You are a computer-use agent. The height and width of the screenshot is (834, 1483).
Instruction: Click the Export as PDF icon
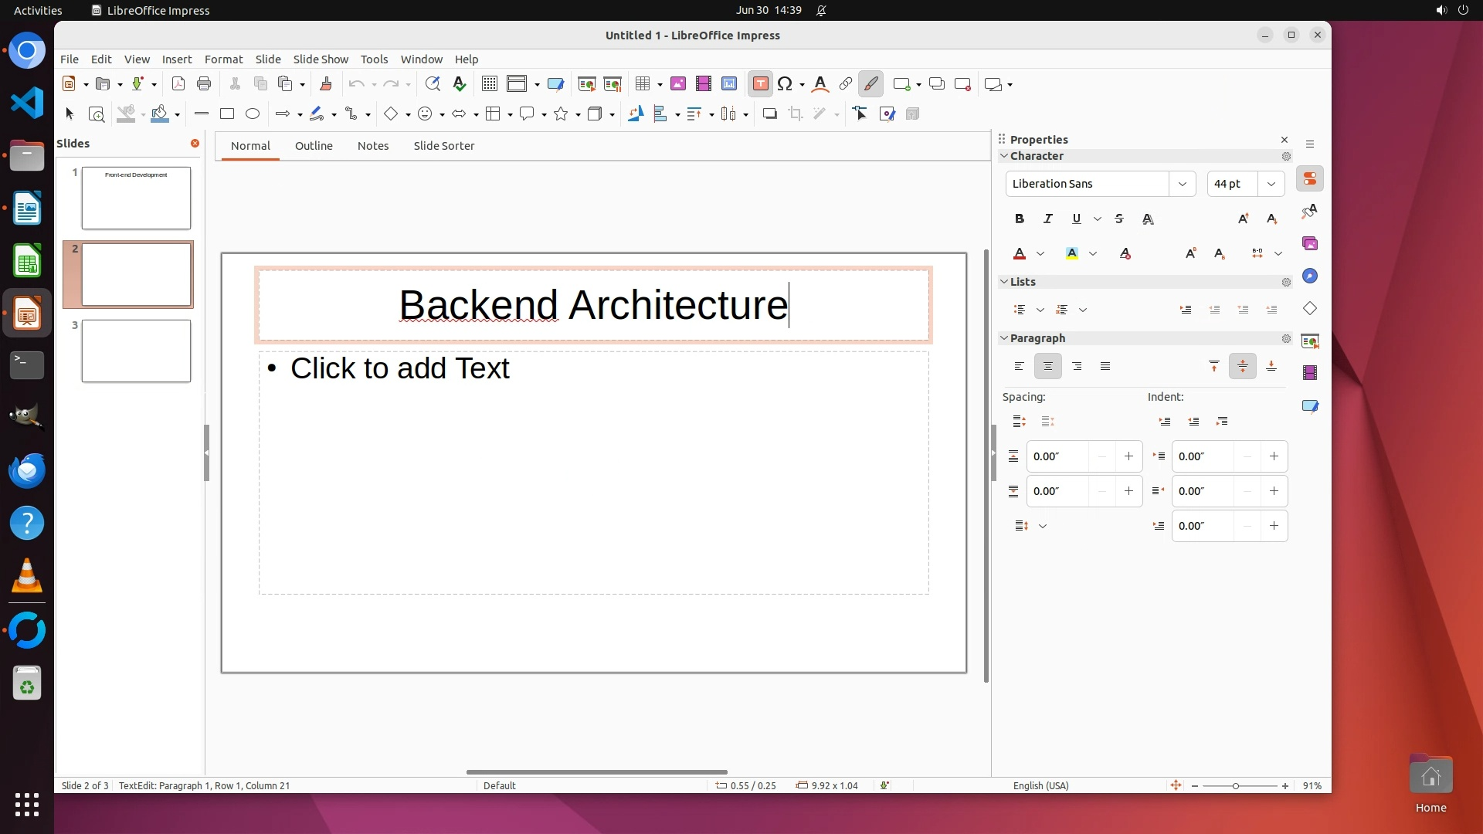178,84
